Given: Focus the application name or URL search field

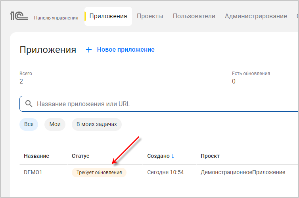Looking at the screenshot, I should pos(159,104).
